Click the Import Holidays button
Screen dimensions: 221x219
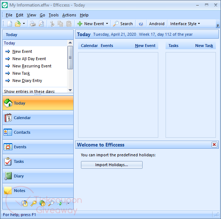tap(112, 165)
